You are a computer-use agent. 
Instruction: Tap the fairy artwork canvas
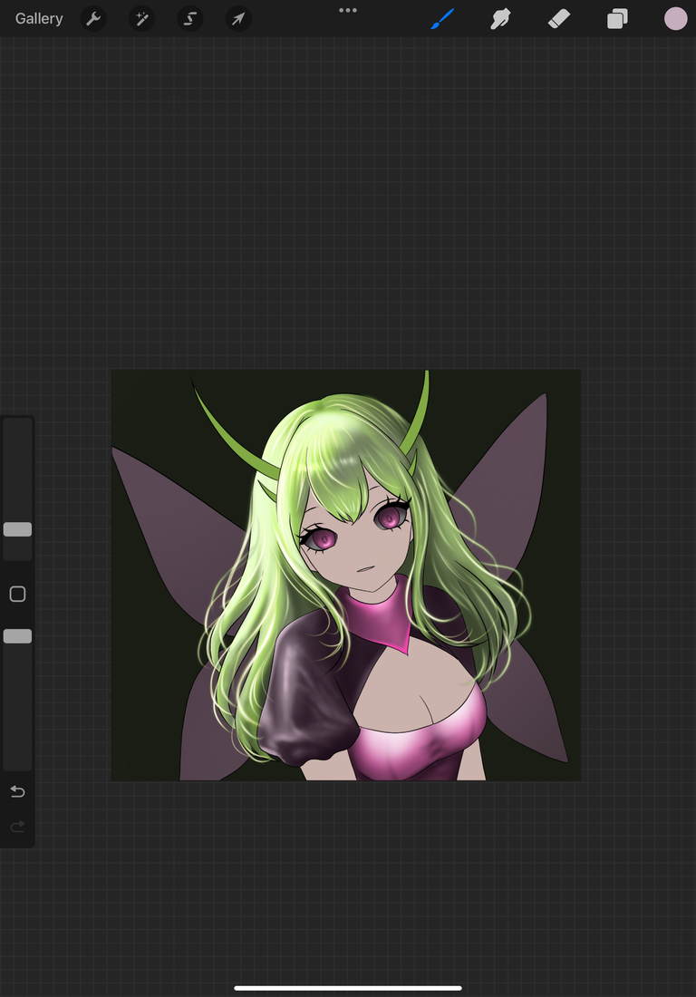click(x=346, y=575)
